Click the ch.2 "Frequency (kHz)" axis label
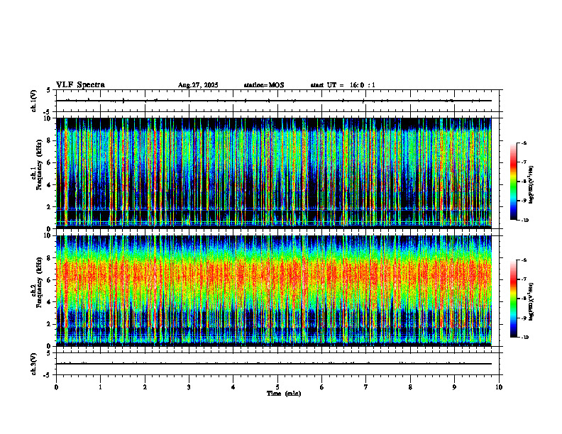Image resolution: width=562 pixels, height=434 pixels. tap(39, 282)
